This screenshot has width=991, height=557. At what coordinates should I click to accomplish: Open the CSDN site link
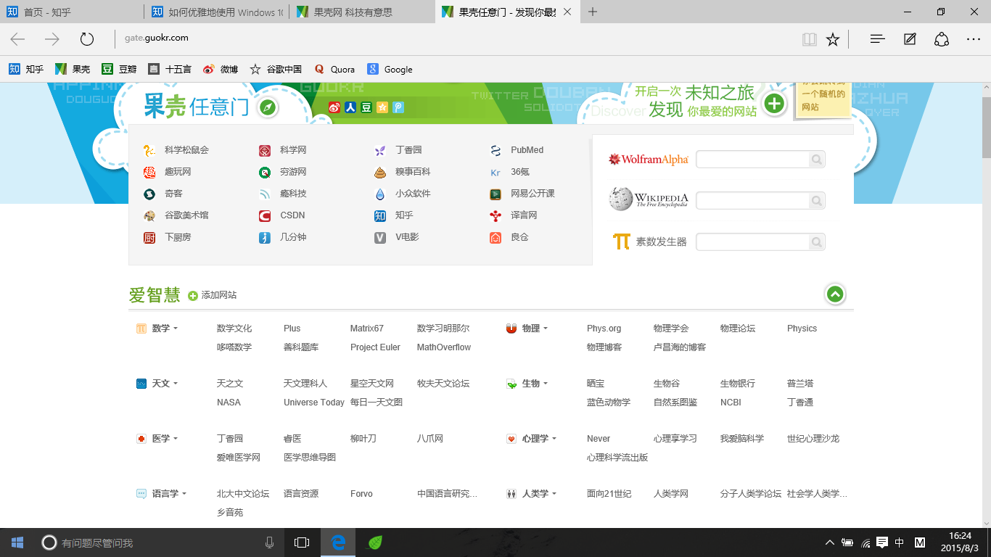tap(292, 215)
